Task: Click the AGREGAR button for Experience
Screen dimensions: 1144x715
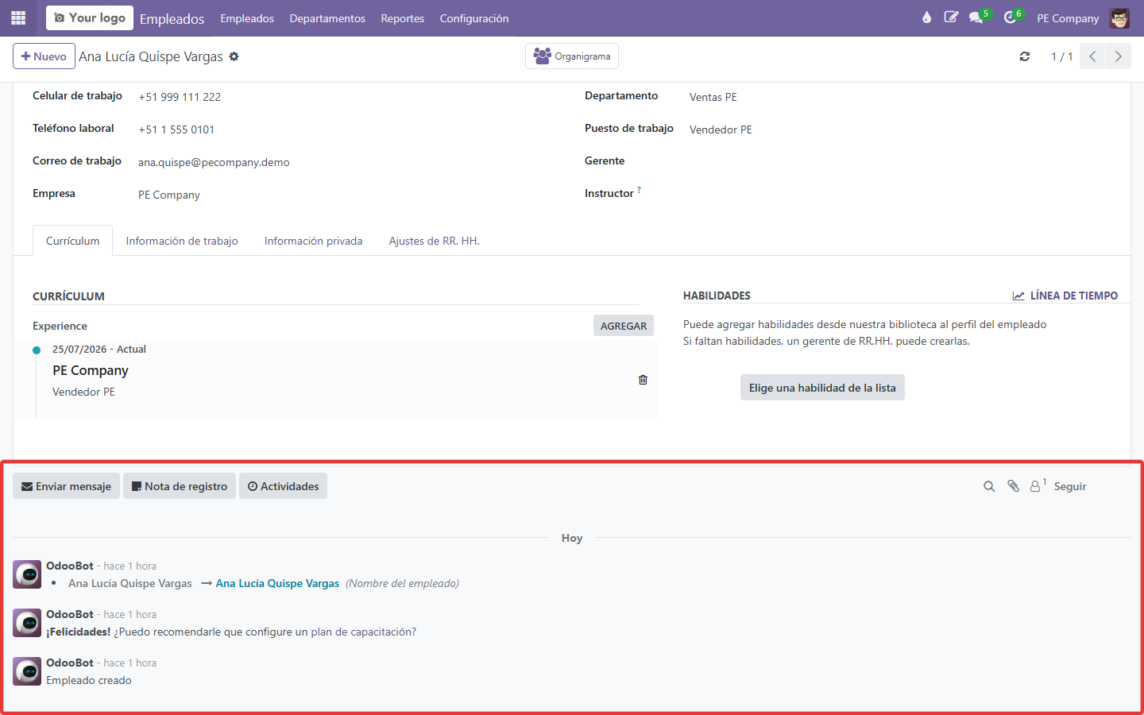Action: tap(624, 326)
